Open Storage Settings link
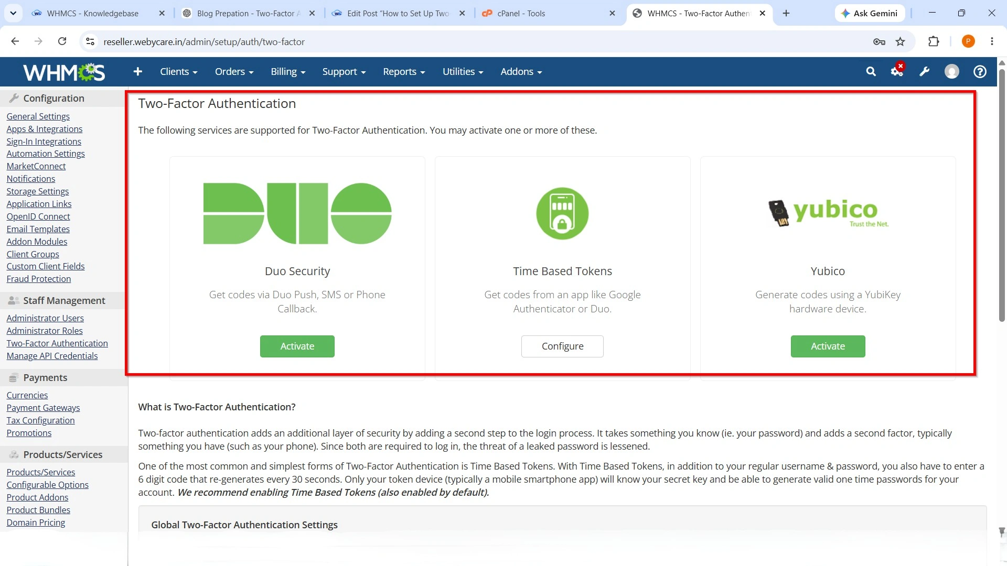The width and height of the screenshot is (1007, 566). (38, 191)
